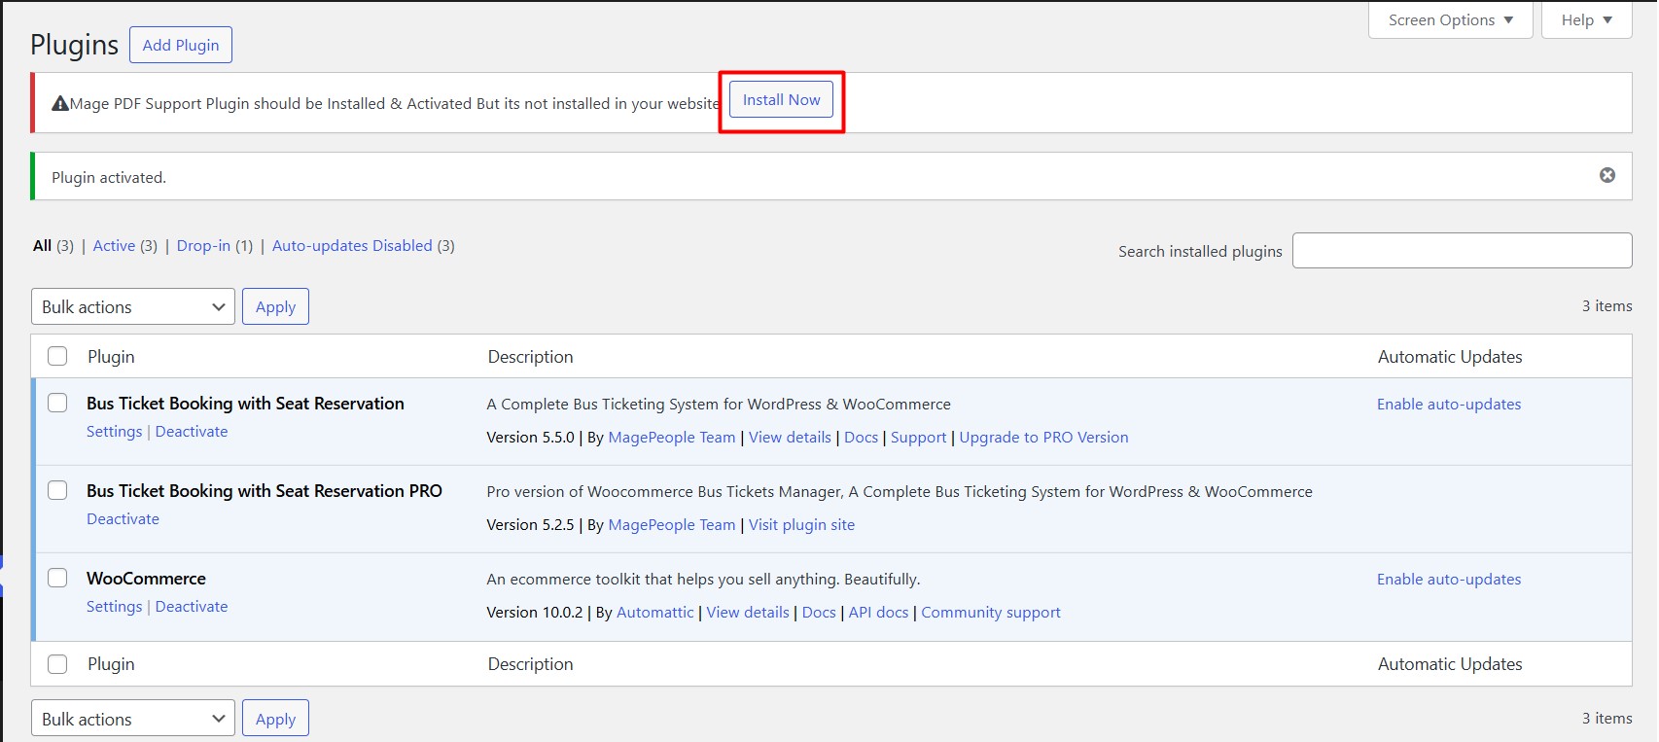The width and height of the screenshot is (1659, 742).
Task: Filter plugins by Active
Action: 114,246
